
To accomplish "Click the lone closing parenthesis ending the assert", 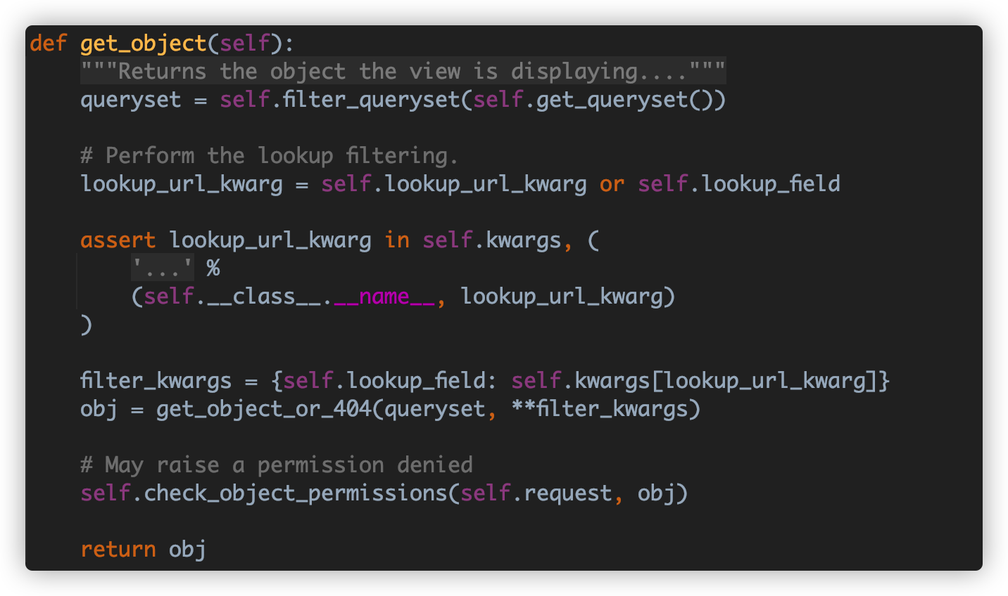I will click(86, 324).
